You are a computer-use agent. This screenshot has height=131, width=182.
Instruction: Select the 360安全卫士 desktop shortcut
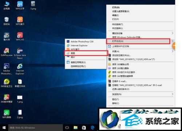[7, 83]
